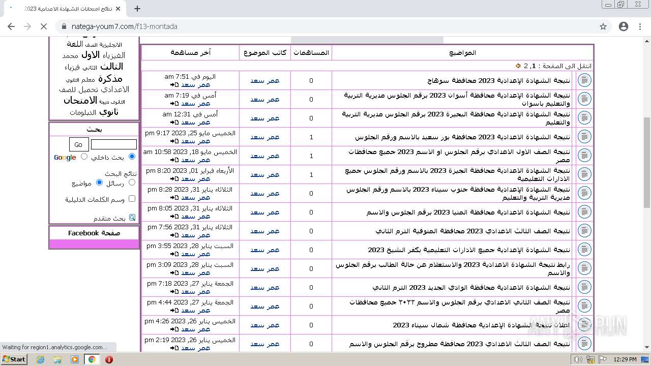Image resolution: width=651 pixels, height=366 pixels.
Task: Click the topic icon beside the بور سعيد row
Action: click(x=584, y=137)
